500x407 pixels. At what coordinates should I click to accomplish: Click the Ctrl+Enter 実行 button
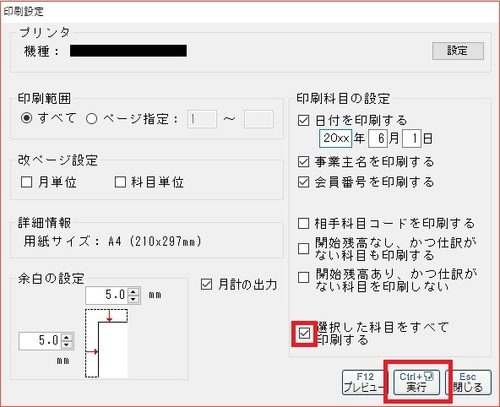416,383
